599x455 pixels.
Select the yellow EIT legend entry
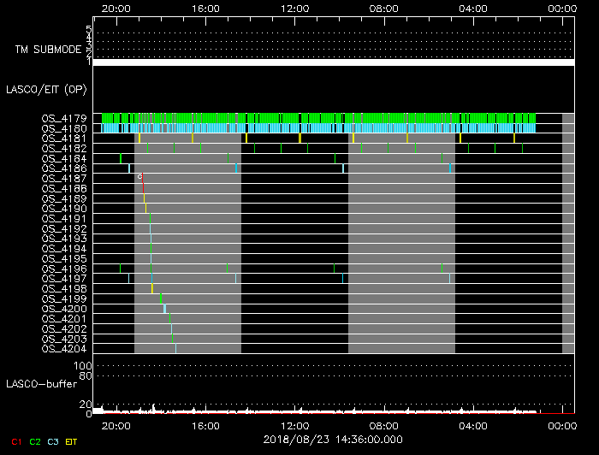(x=72, y=441)
